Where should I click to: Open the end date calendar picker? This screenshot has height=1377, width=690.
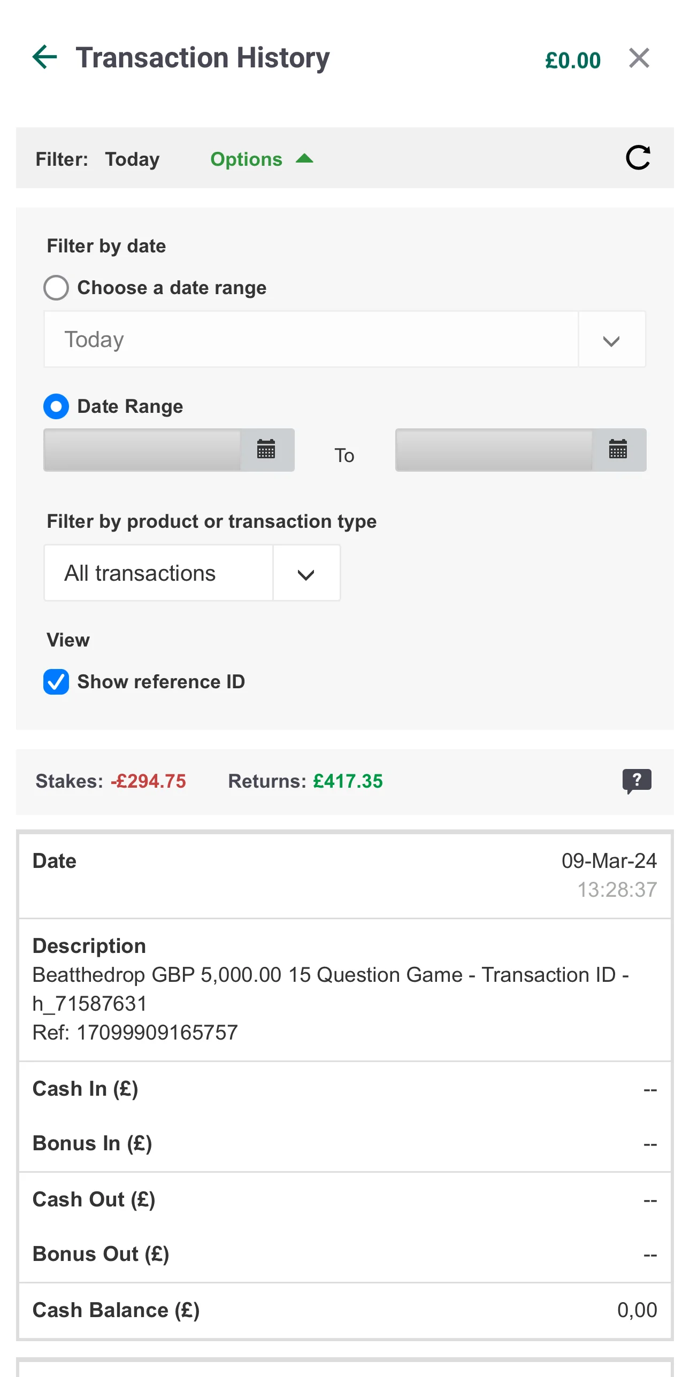tap(618, 450)
